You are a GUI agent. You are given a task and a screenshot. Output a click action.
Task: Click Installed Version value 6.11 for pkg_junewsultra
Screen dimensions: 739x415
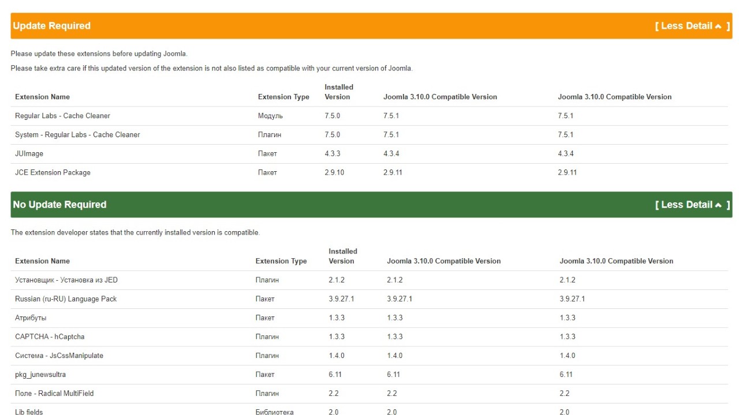click(x=335, y=375)
